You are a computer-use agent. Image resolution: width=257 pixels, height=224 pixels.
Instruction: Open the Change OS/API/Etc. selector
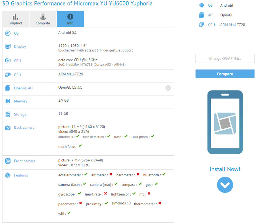(225, 59)
